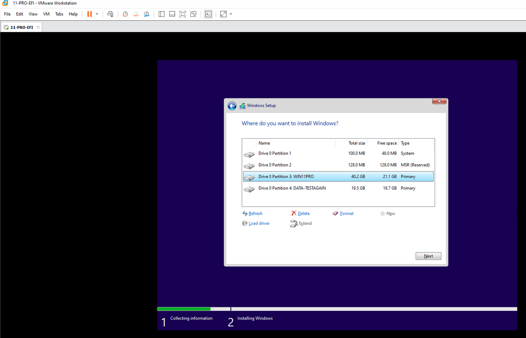Image resolution: width=526 pixels, height=338 pixels.
Task: Sort by the Free space column header
Action: pyautogui.click(x=383, y=143)
